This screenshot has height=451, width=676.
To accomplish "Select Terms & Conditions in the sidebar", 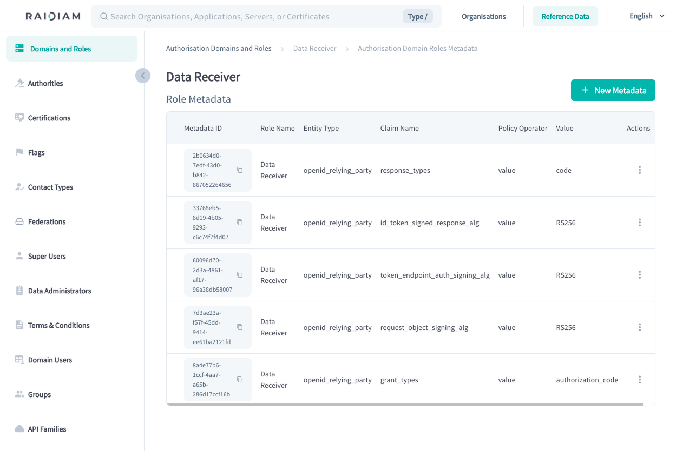I will point(58,325).
